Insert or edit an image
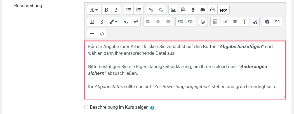This screenshot has width=294, height=114. tap(173, 10)
